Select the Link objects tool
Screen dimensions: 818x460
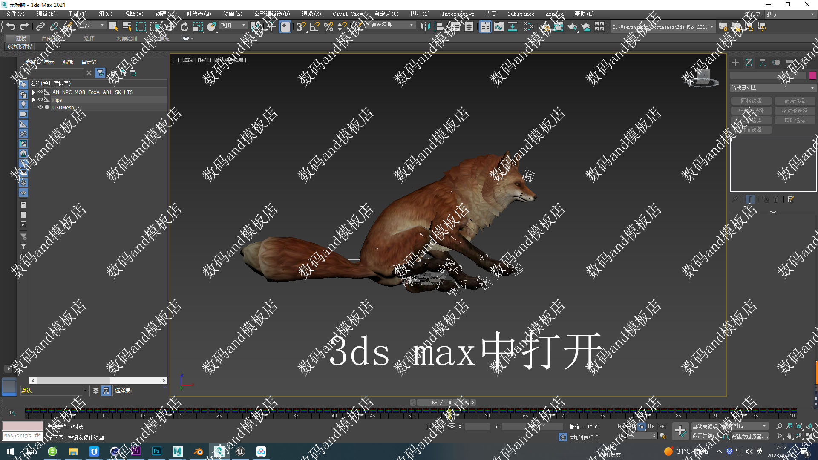click(40, 27)
